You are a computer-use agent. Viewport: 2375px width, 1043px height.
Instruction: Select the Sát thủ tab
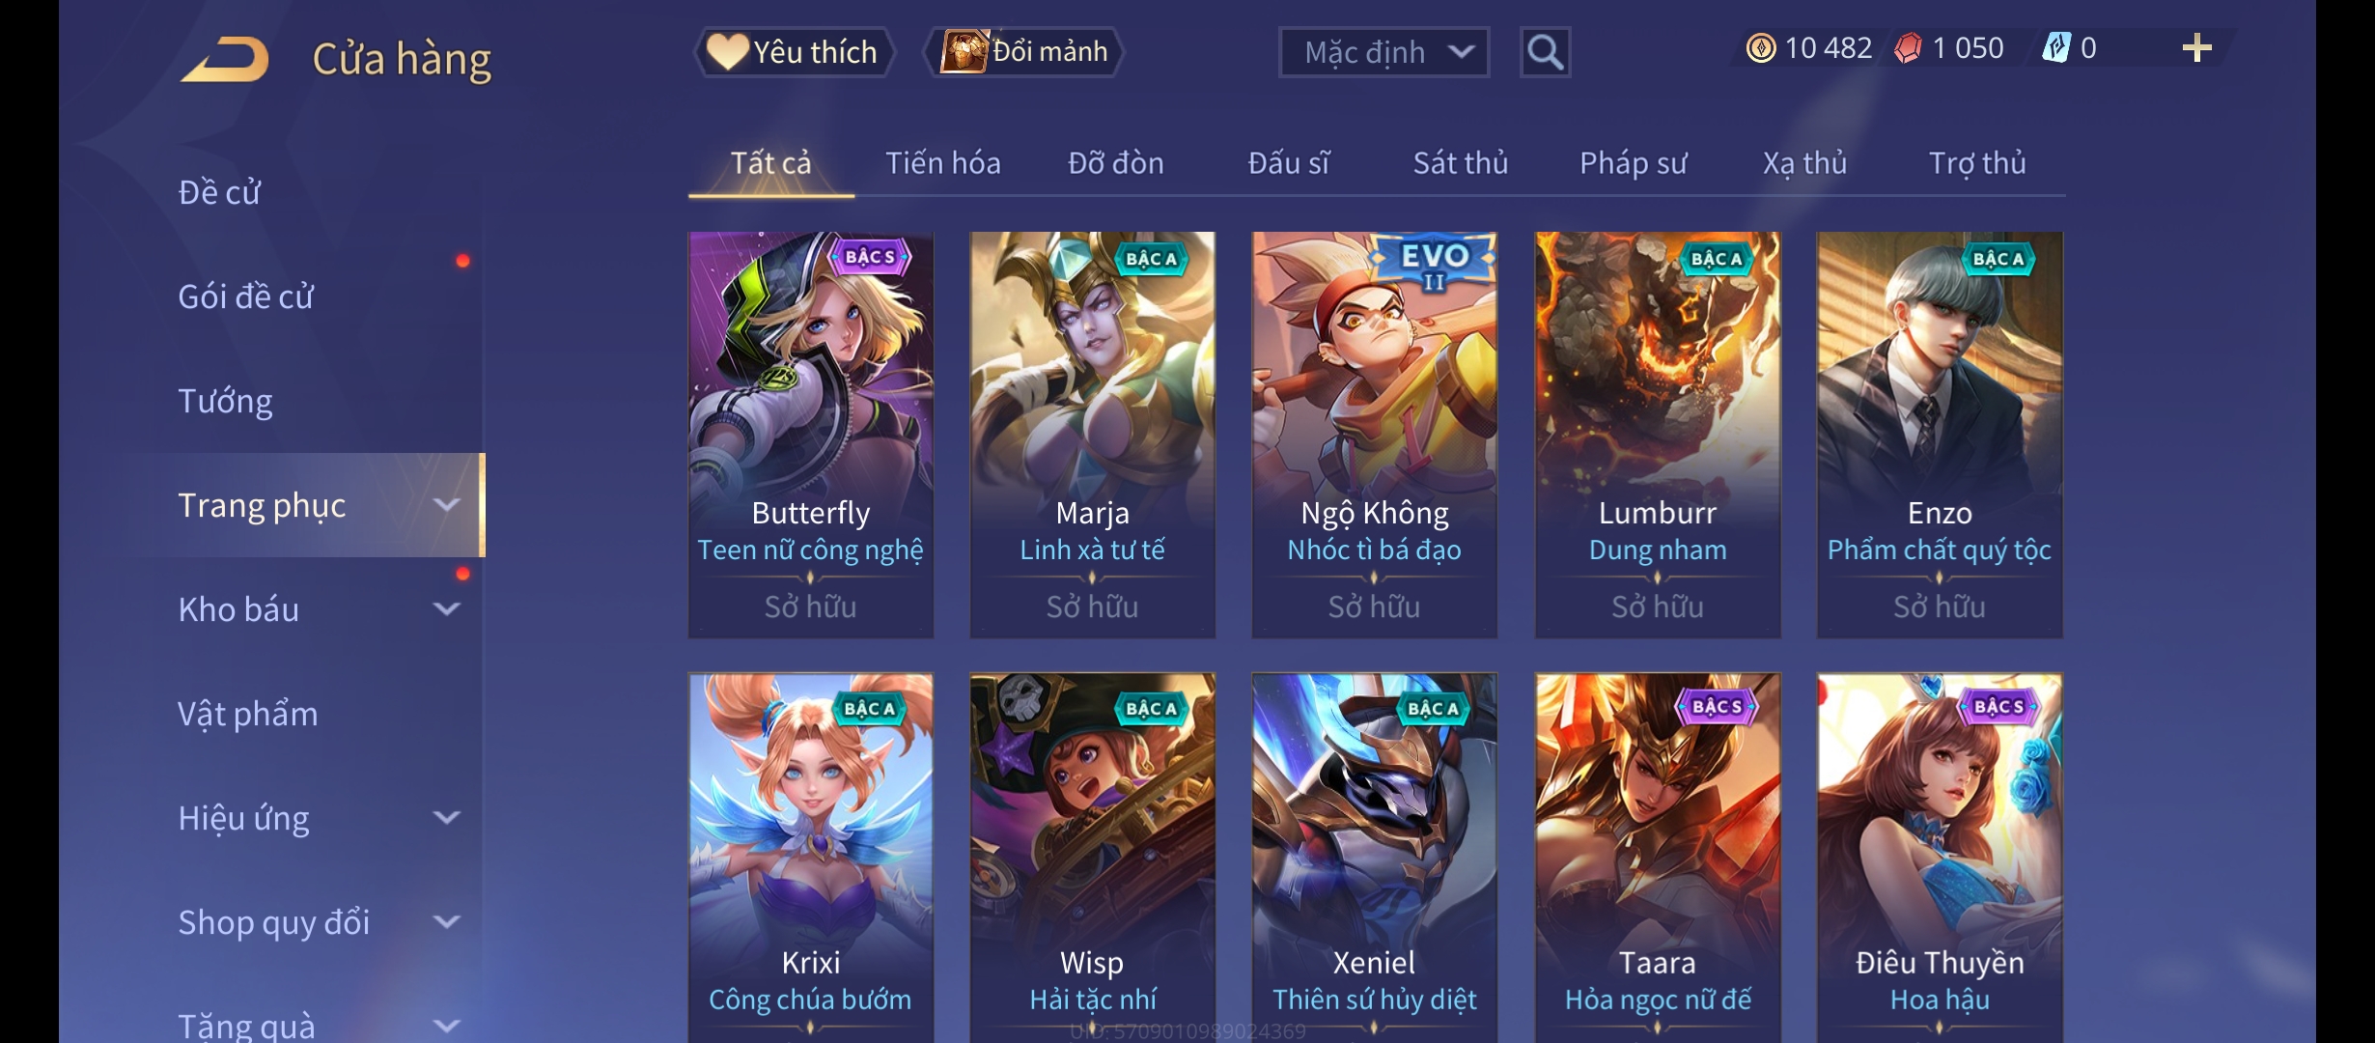point(1461,163)
